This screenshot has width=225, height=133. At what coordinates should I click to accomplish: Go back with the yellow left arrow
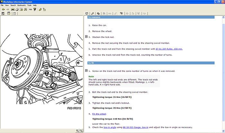coord(3,10)
